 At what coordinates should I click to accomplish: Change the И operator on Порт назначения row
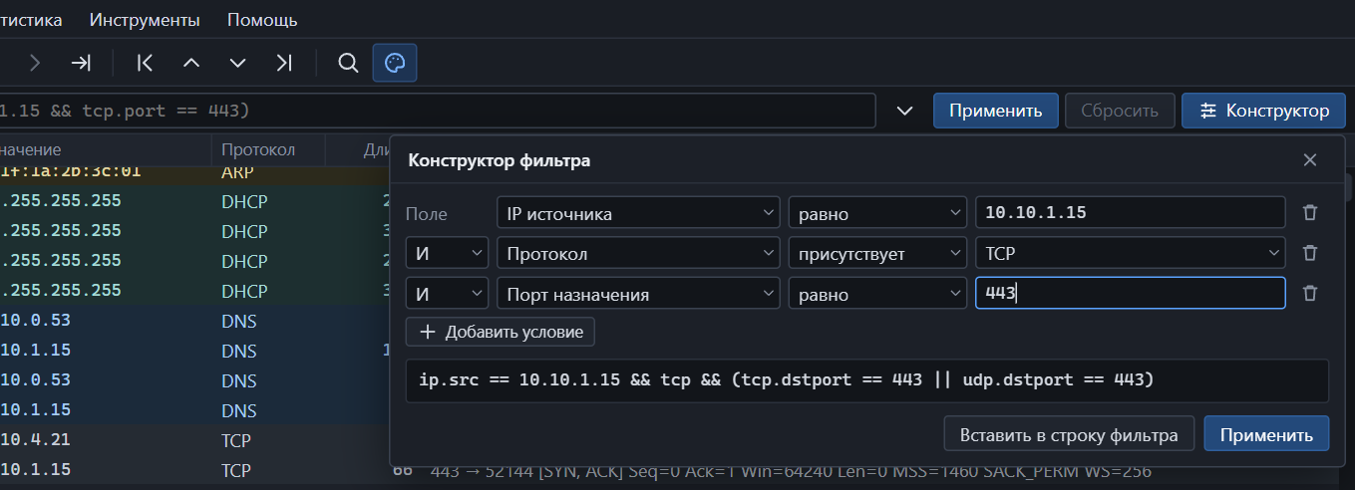447,294
